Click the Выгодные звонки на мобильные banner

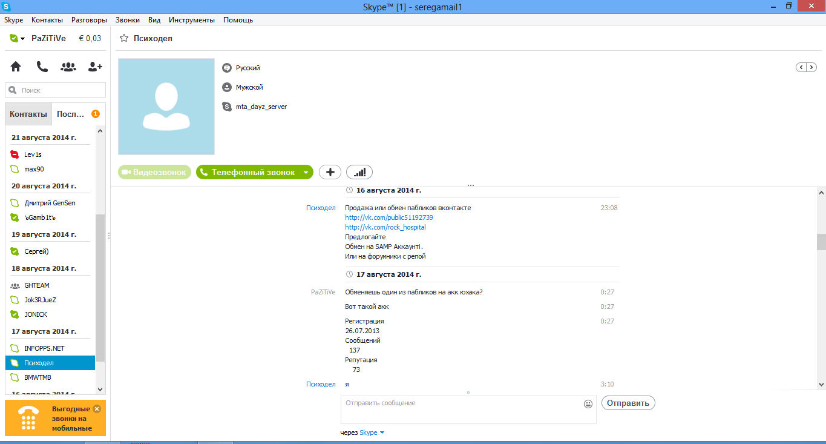(56, 418)
